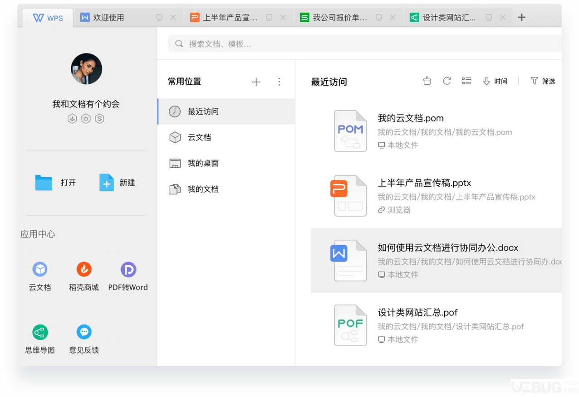
Task: Open the 筛选 filter menu
Action: [543, 81]
